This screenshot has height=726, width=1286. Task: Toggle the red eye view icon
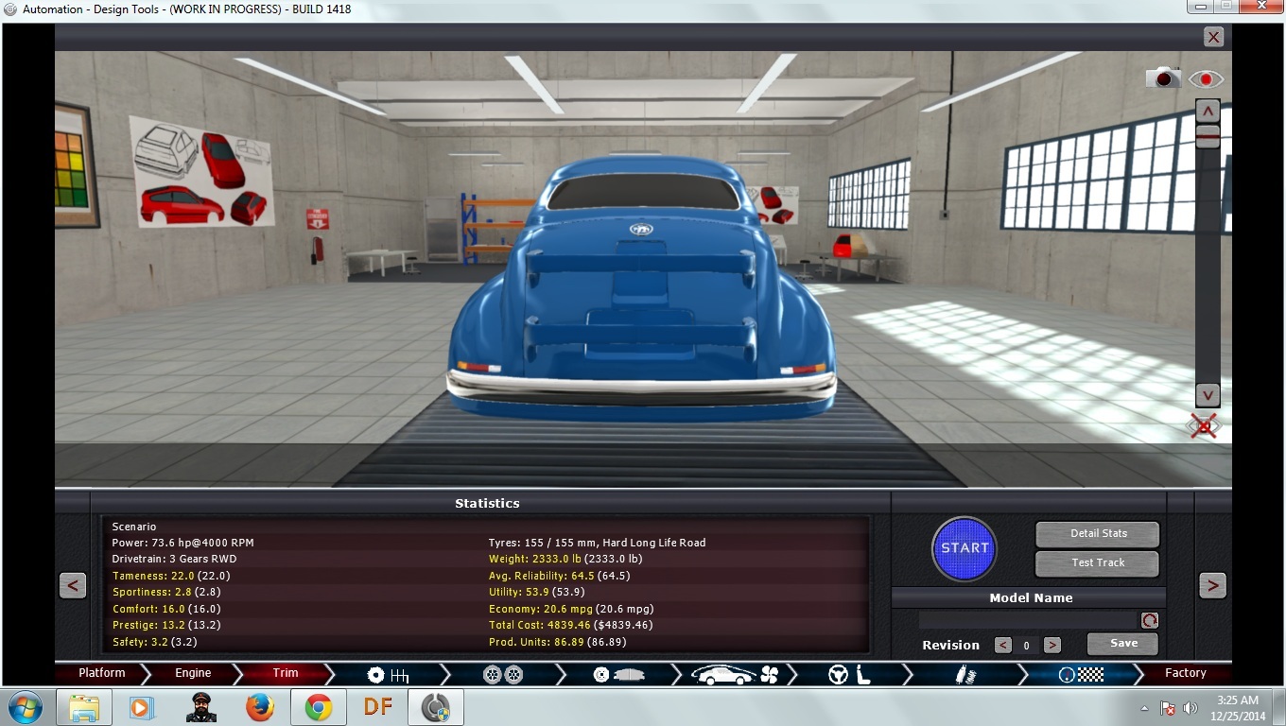click(x=1206, y=79)
